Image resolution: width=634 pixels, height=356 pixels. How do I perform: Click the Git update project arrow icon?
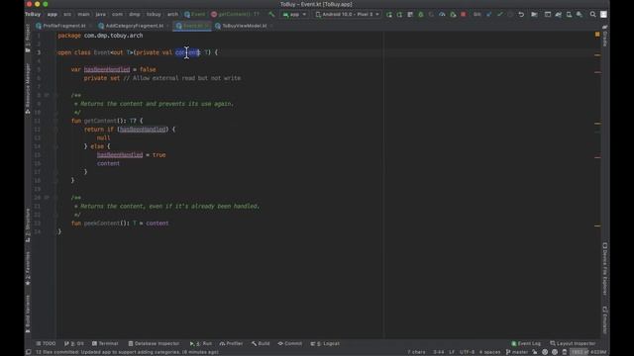point(488,15)
